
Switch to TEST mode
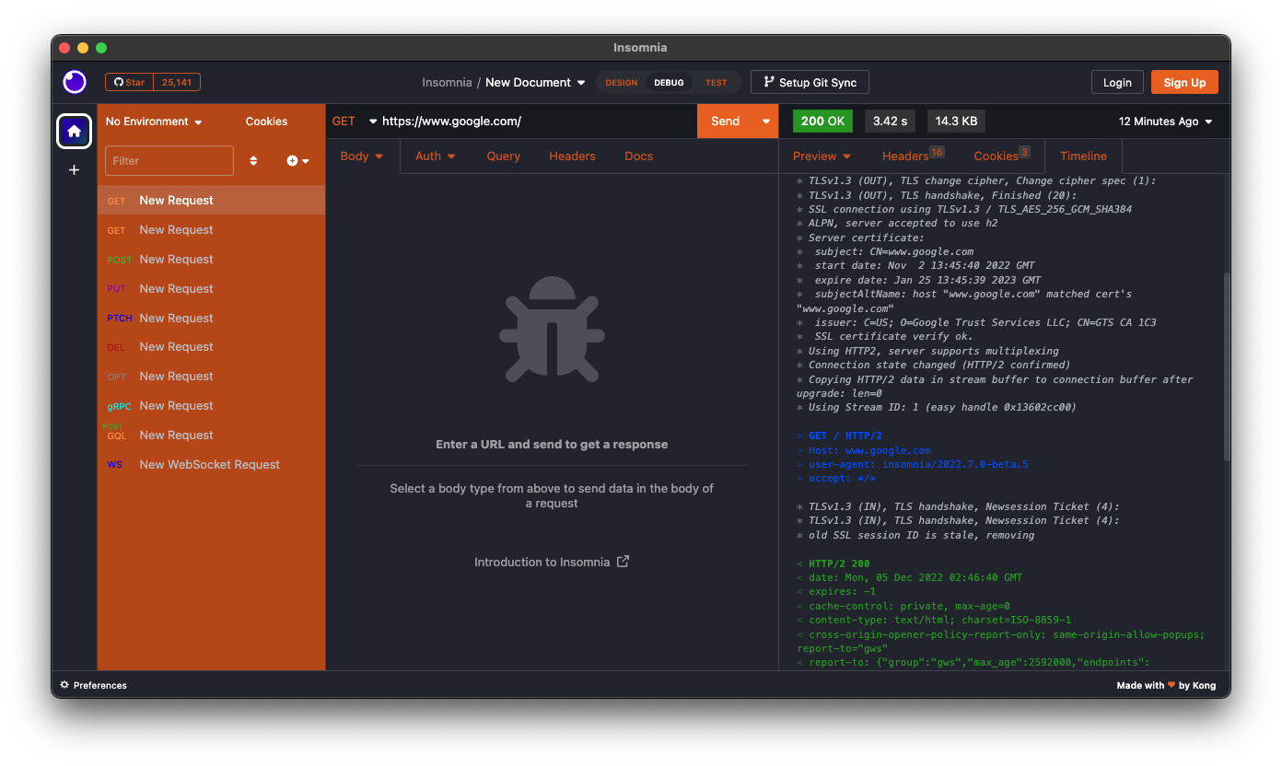click(x=717, y=81)
